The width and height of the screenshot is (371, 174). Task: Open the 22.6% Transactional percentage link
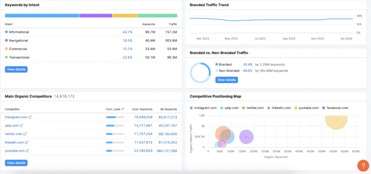tap(128, 57)
